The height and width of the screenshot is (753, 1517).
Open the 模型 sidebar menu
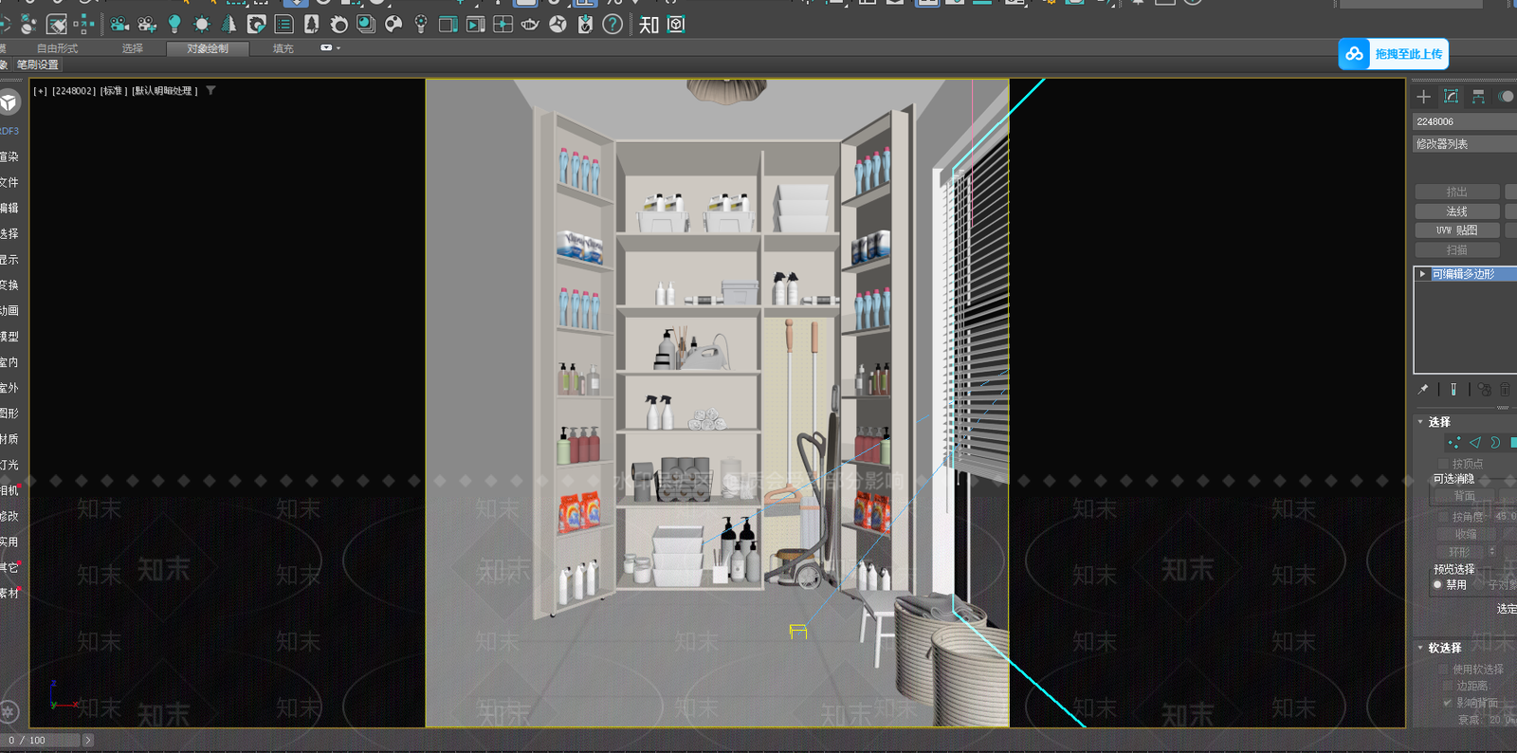click(x=9, y=337)
